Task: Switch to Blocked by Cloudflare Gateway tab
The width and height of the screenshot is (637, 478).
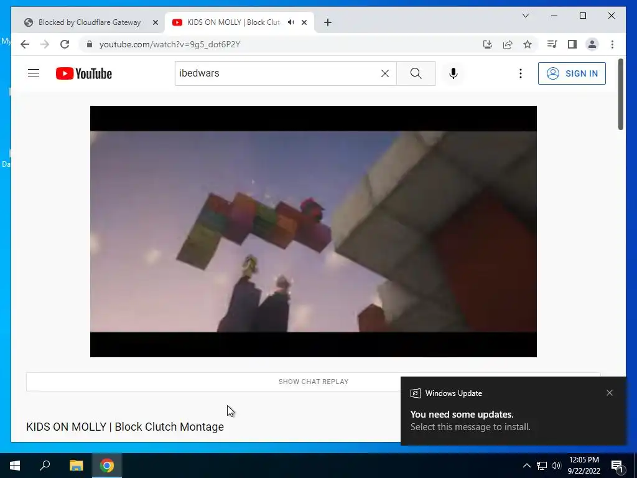Action: click(90, 22)
